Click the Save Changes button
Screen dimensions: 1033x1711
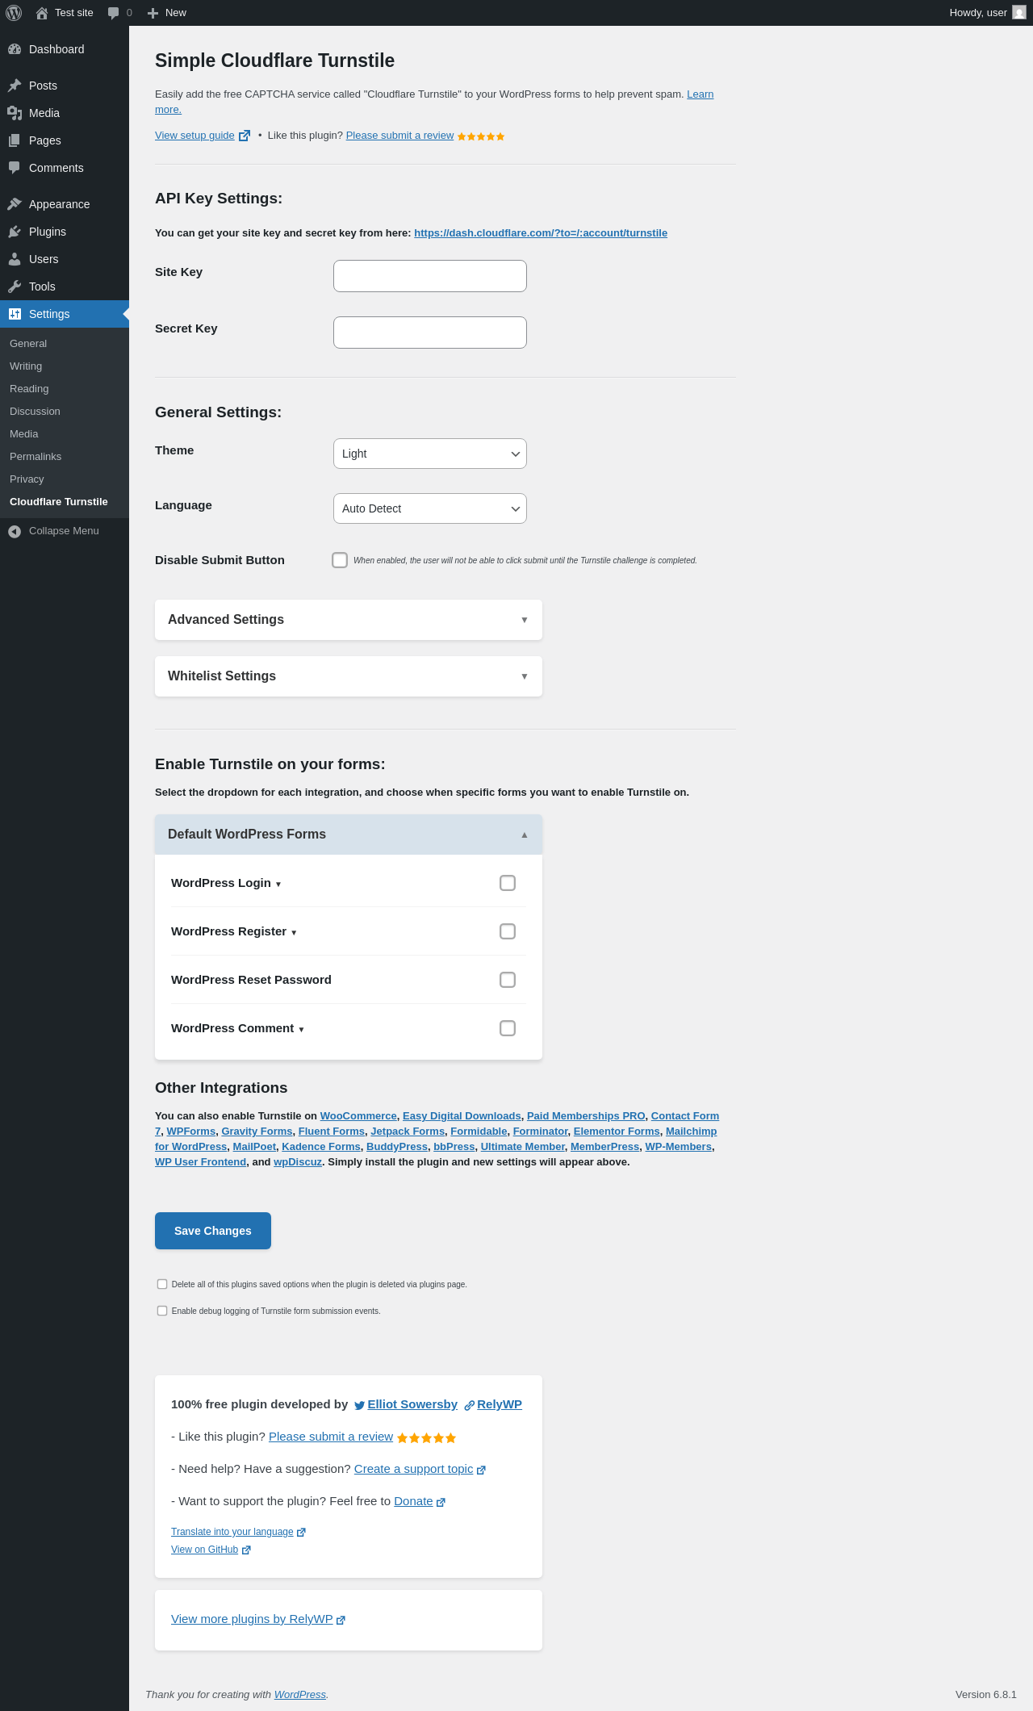tap(213, 1231)
